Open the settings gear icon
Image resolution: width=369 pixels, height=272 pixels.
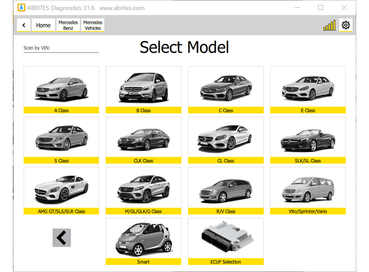[345, 25]
